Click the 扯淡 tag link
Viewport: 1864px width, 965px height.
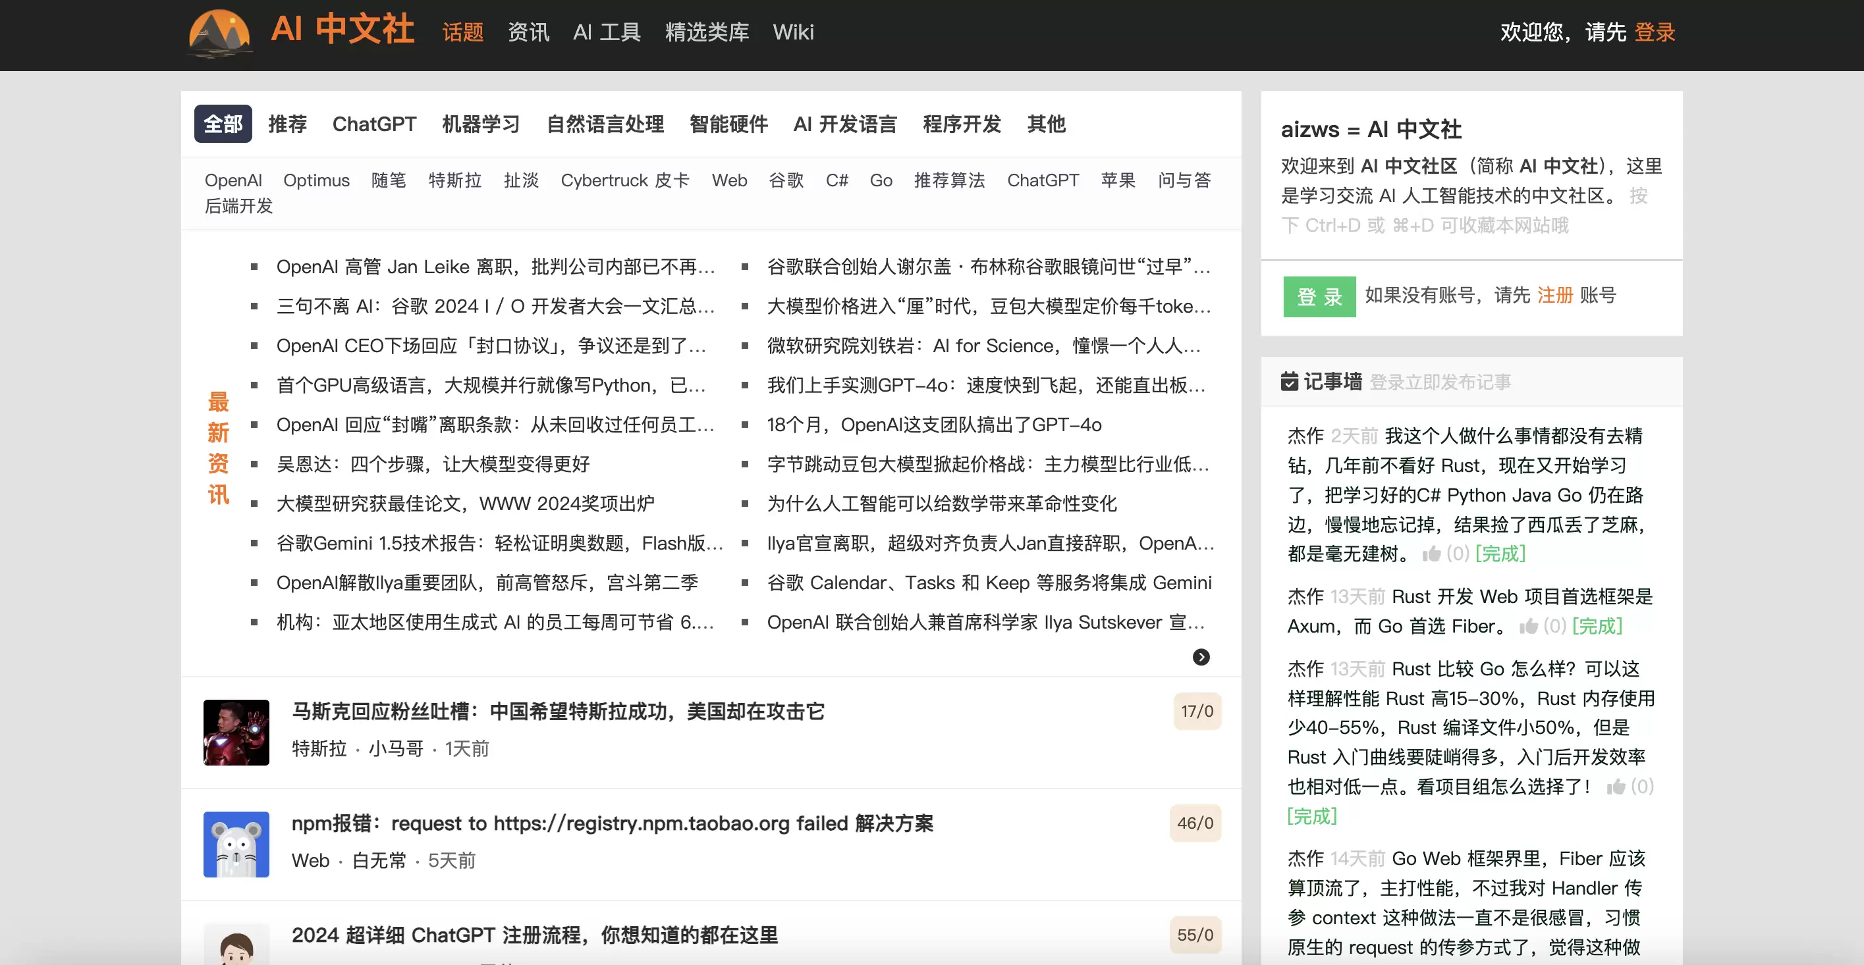click(x=521, y=180)
